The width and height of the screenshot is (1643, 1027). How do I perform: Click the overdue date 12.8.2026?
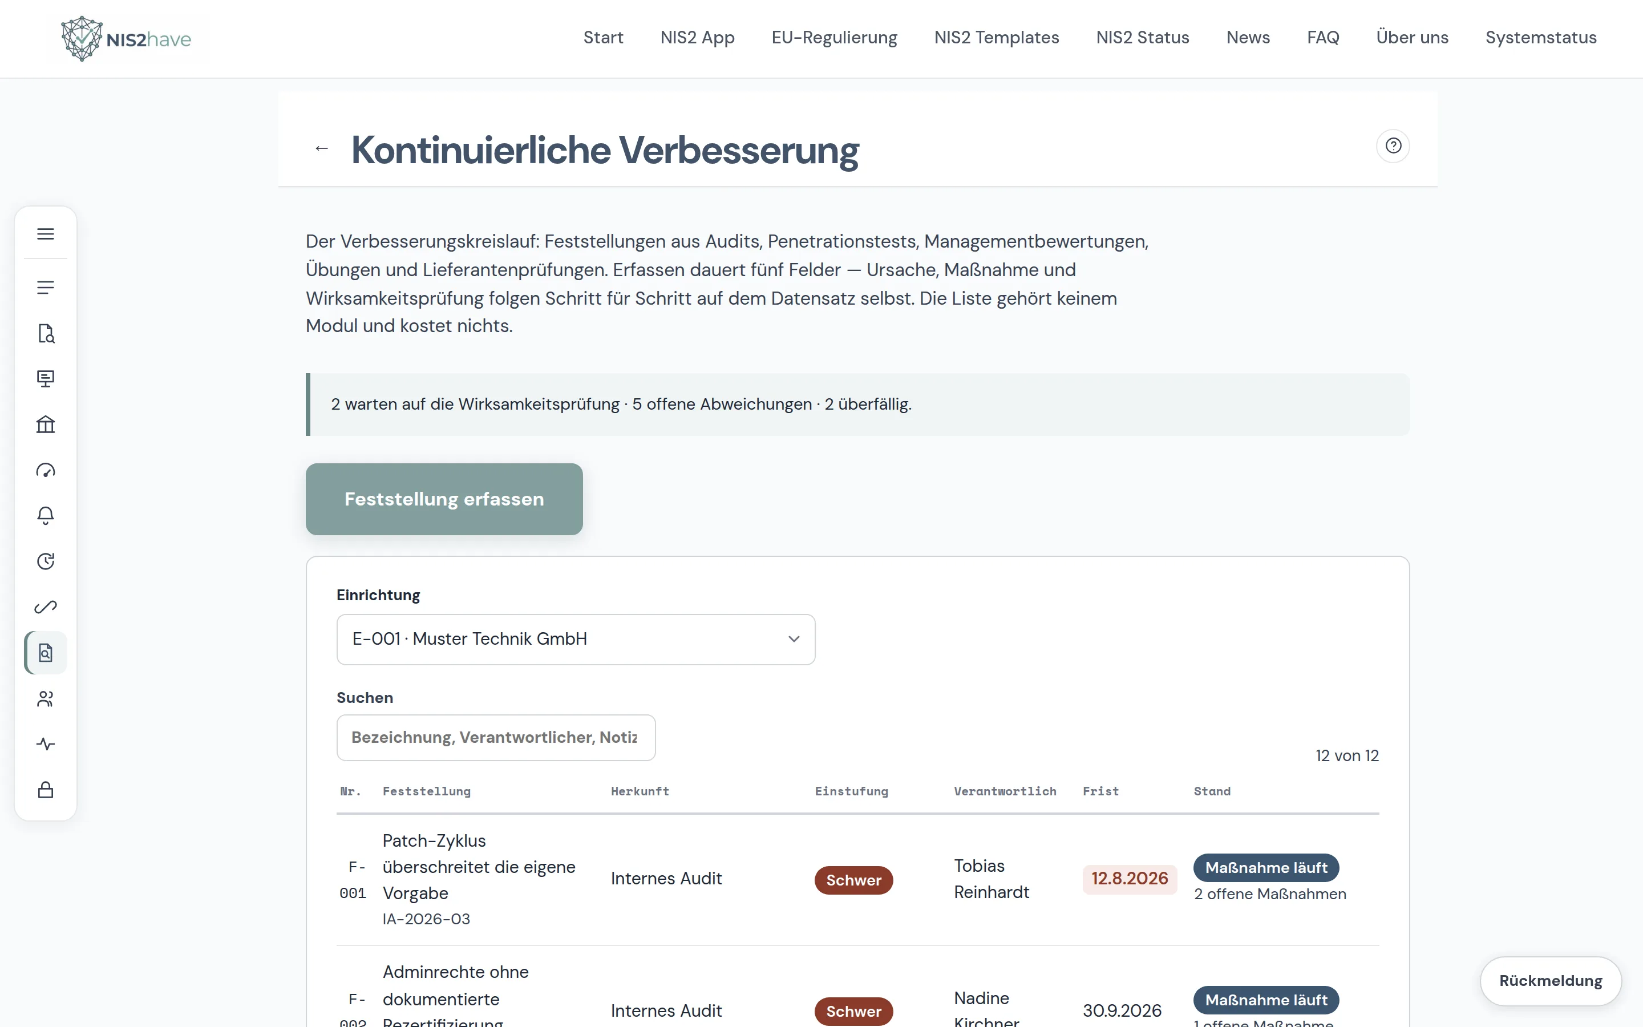pyautogui.click(x=1130, y=879)
